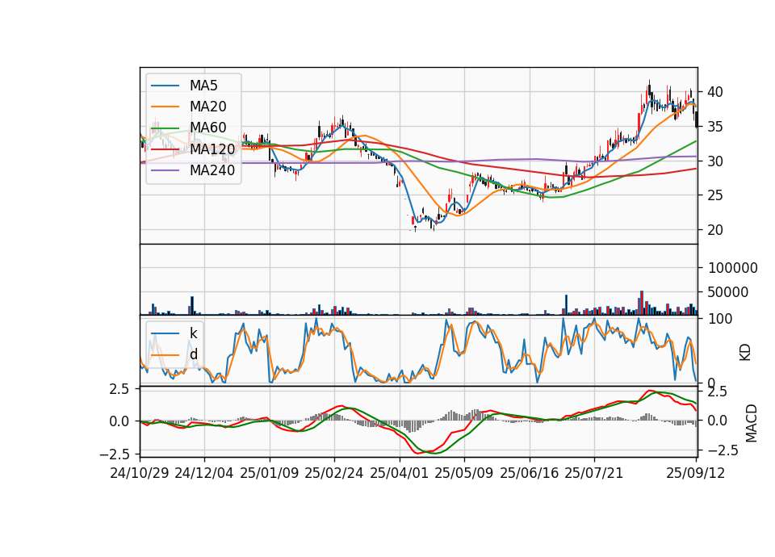Click the orange MA20 legend line sample
The height and width of the screenshot is (557, 775).
pyautogui.click(x=165, y=107)
